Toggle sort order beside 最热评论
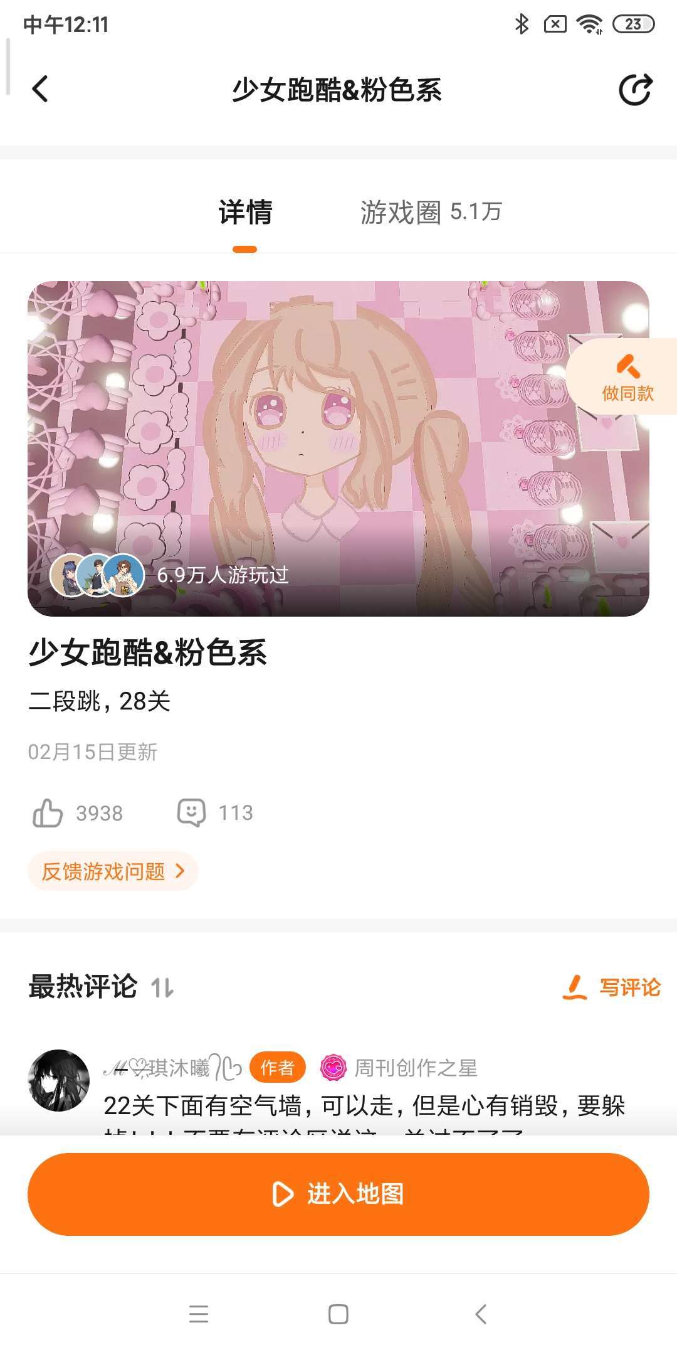 click(162, 988)
